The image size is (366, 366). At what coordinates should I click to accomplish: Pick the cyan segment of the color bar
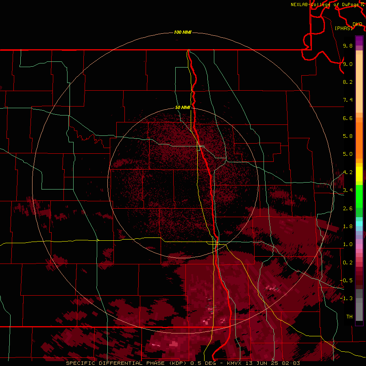coord(359,224)
